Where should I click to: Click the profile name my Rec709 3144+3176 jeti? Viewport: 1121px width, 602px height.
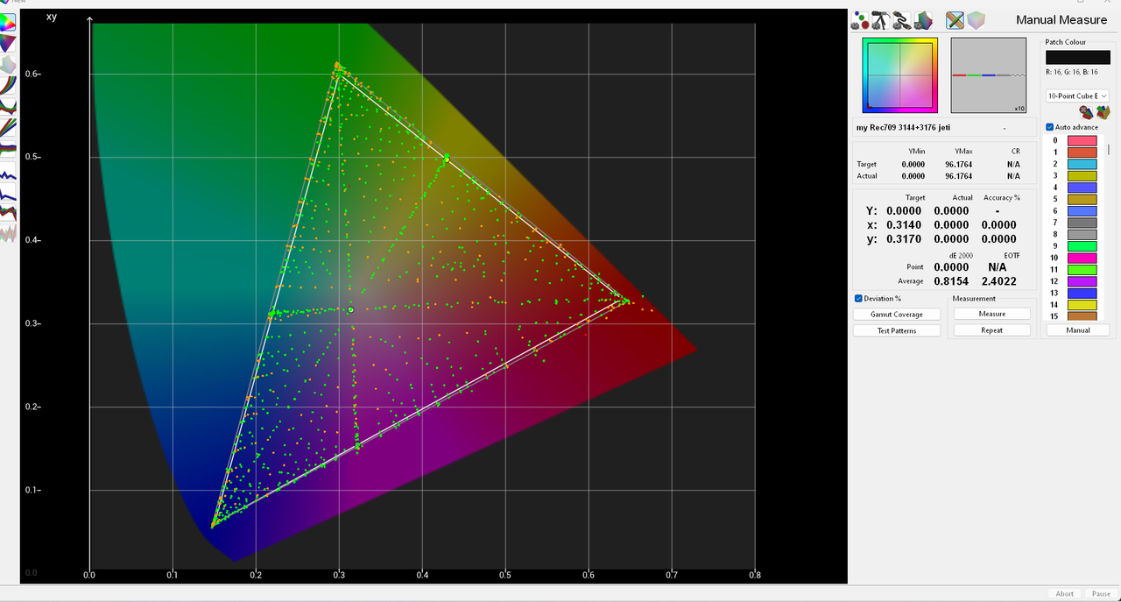(x=903, y=127)
